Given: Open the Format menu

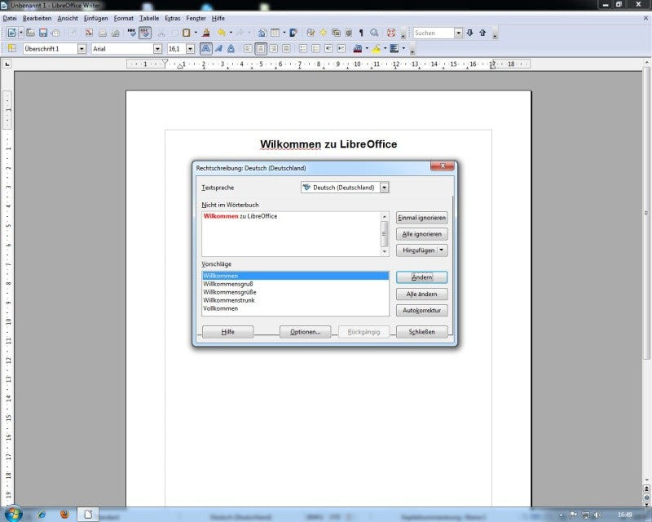Looking at the screenshot, I should point(124,18).
